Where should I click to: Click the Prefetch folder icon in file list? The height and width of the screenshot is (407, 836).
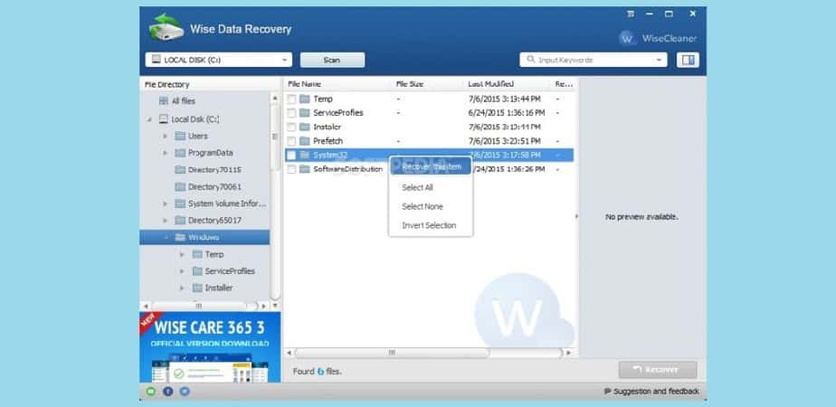(x=304, y=141)
